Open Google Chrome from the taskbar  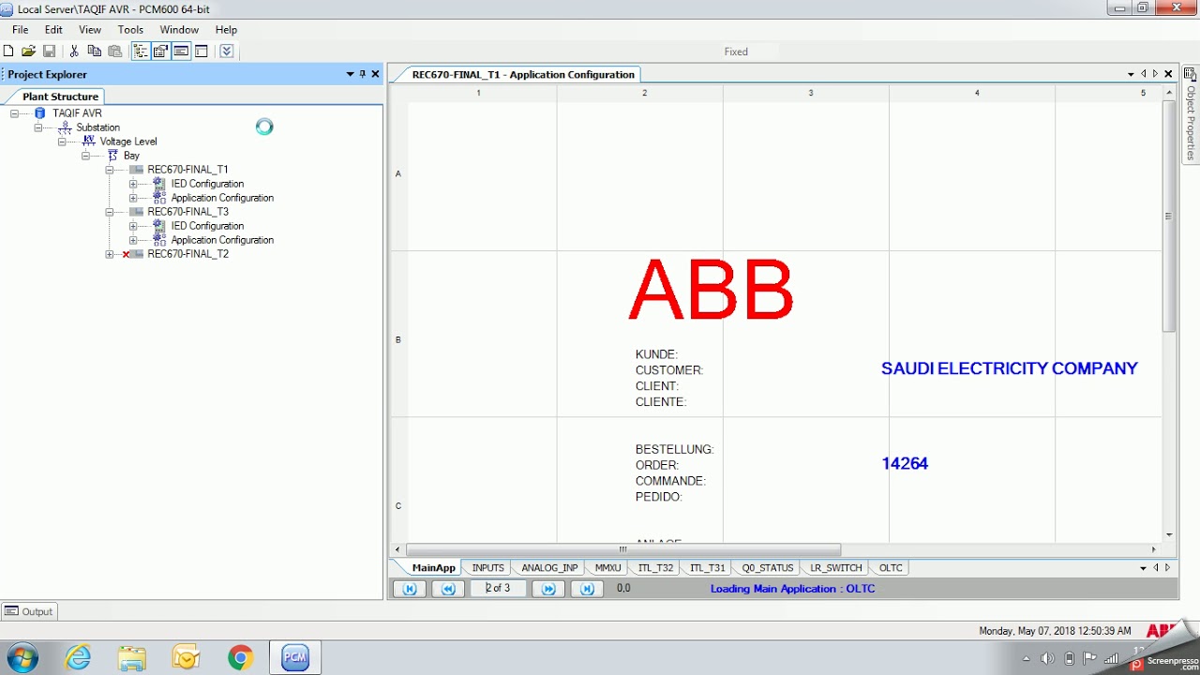pyautogui.click(x=241, y=658)
